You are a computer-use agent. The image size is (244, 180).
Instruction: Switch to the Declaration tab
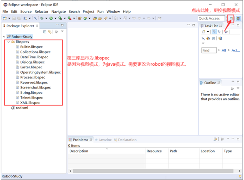coord(126,140)
